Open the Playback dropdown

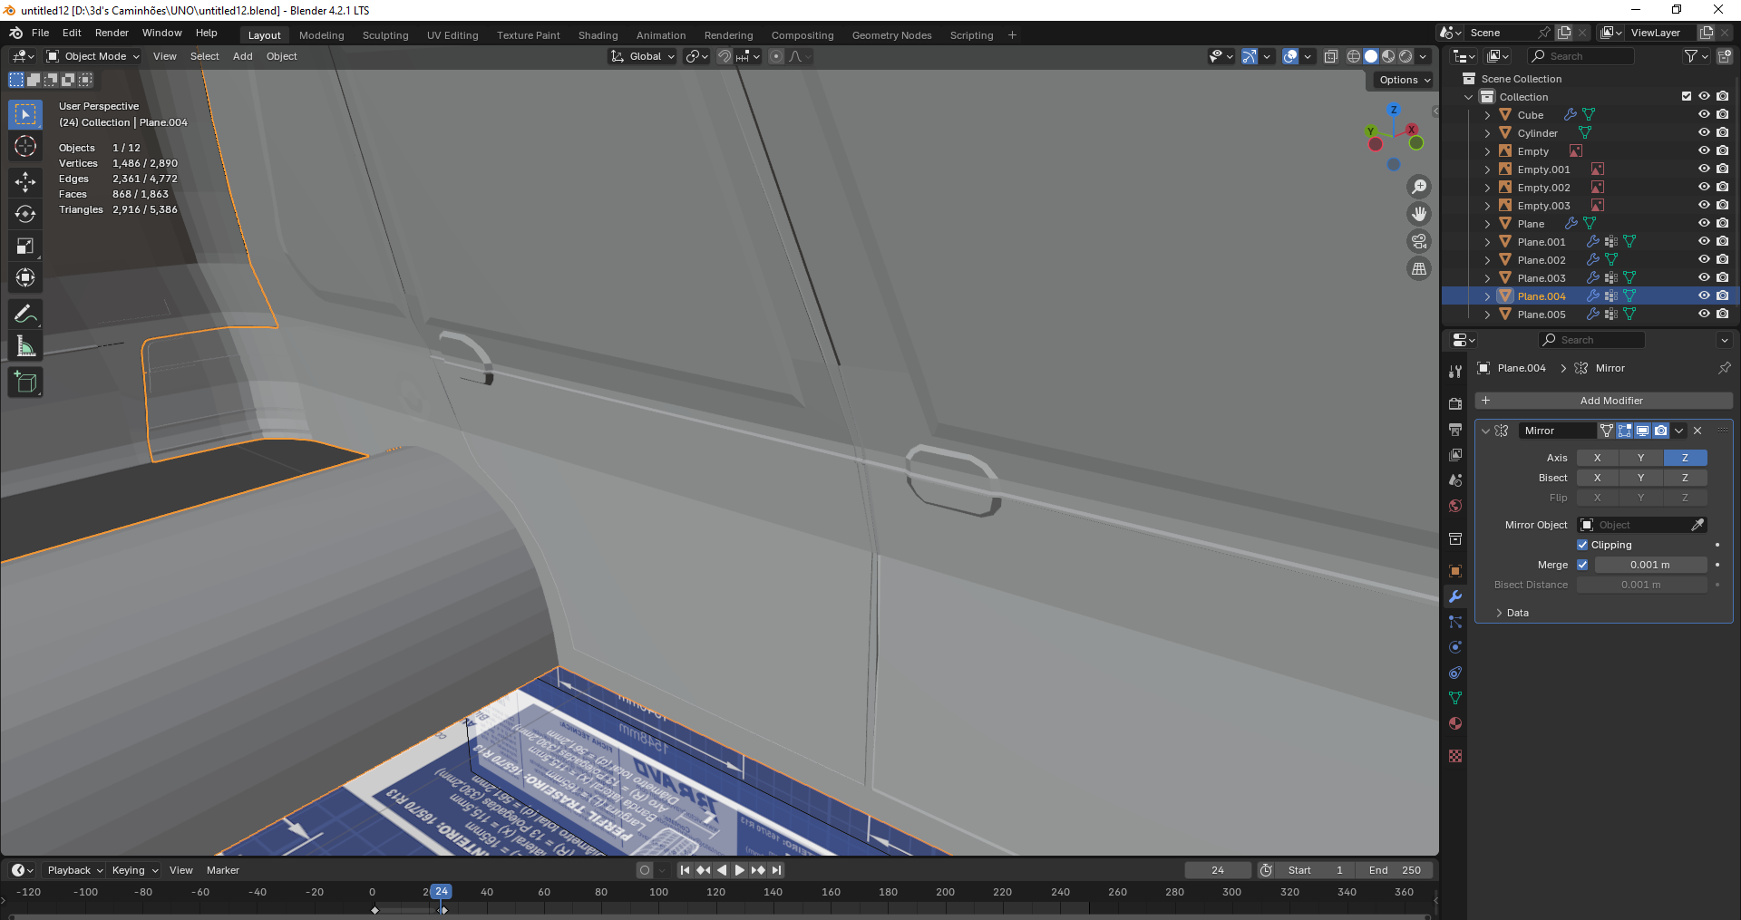pos(74,870)
